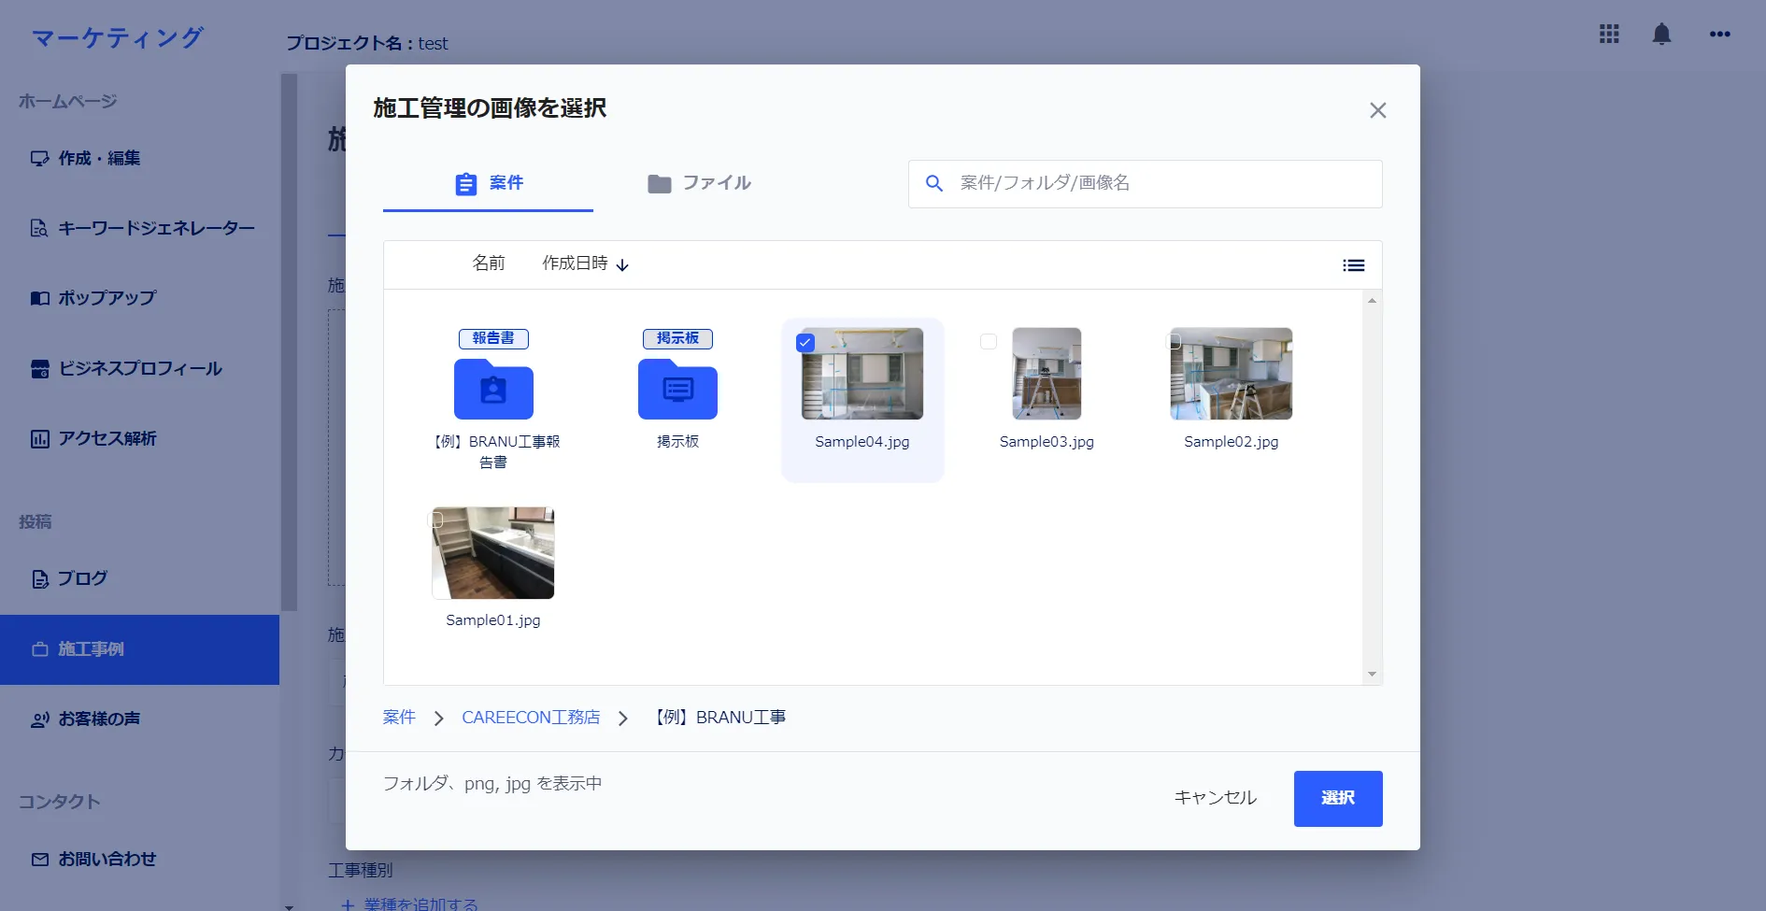Open 施工事例 in sidebar
Image resolution: width=1766 pixels, height=911 pixels.
pyautogui.click(x=140, y=649)
